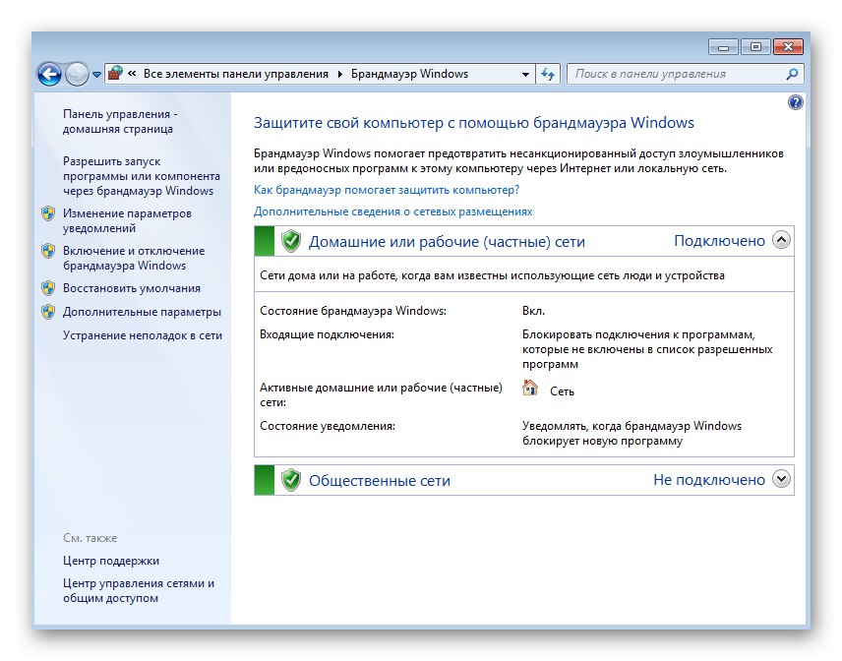
Task: Open 'Устранение неполадок в сети' link
Action: click(x=143, y=335)
